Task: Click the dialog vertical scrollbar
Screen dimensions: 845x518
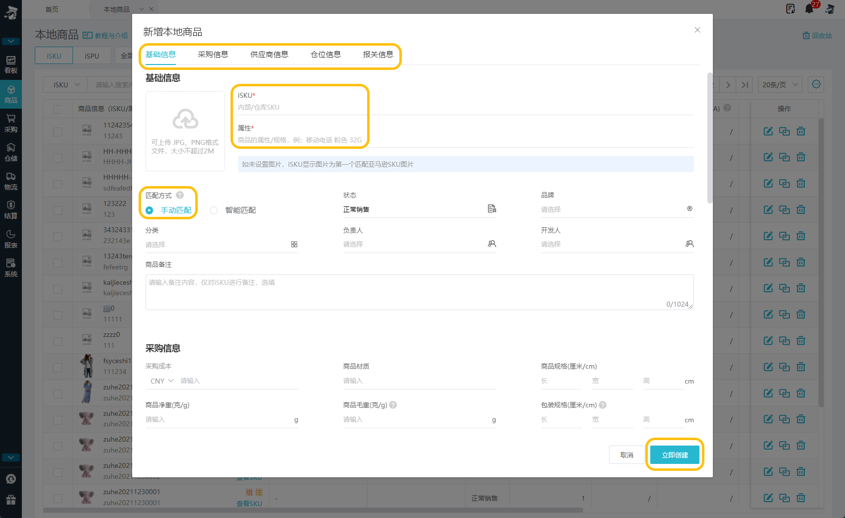Action: pyautogui.click(x=710, y=138)
